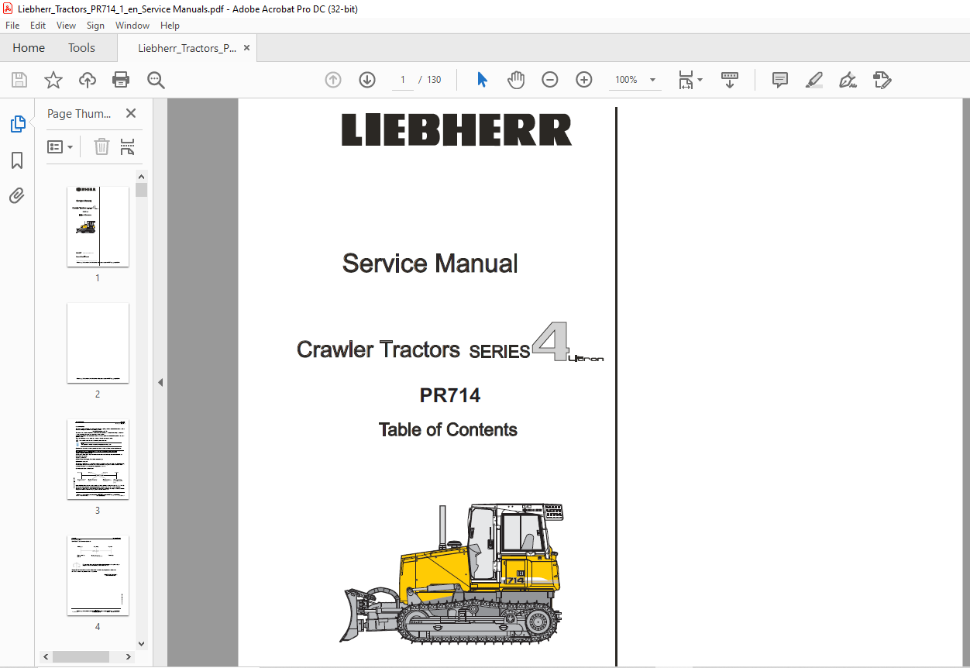Open the Edit menu
This screenshot has width=970, height=668.
tap(38, 26)
